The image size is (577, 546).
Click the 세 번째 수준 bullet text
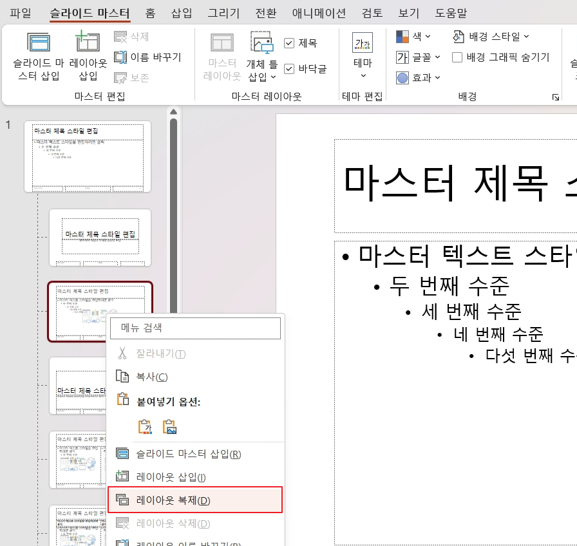pyautogui.click(x=471, y=312)
